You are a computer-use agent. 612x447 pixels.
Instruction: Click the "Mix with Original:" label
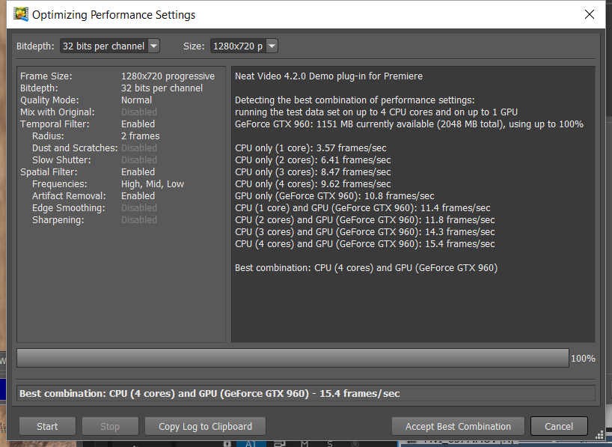tap(58, 112)
